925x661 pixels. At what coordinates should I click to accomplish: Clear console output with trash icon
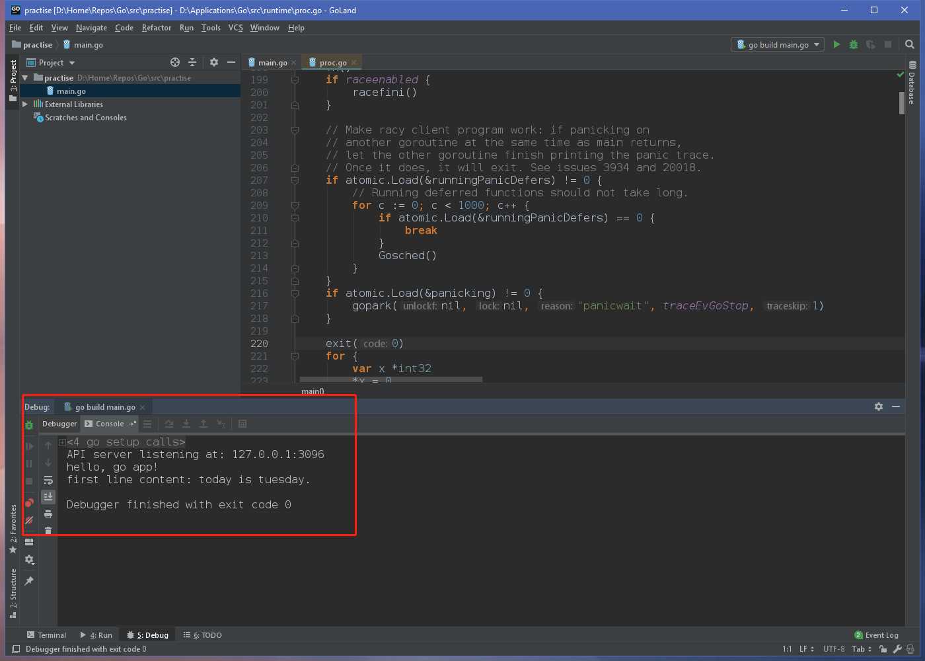(x=48, y=530)
